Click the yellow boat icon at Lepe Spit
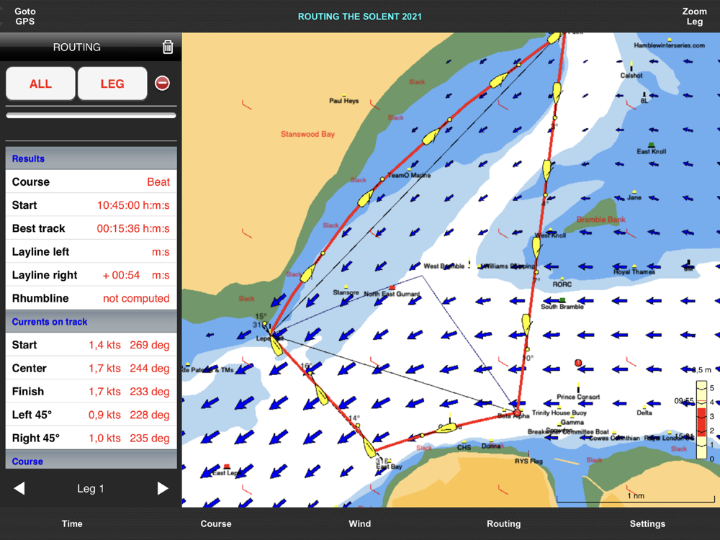 click(x=276, y=346)
